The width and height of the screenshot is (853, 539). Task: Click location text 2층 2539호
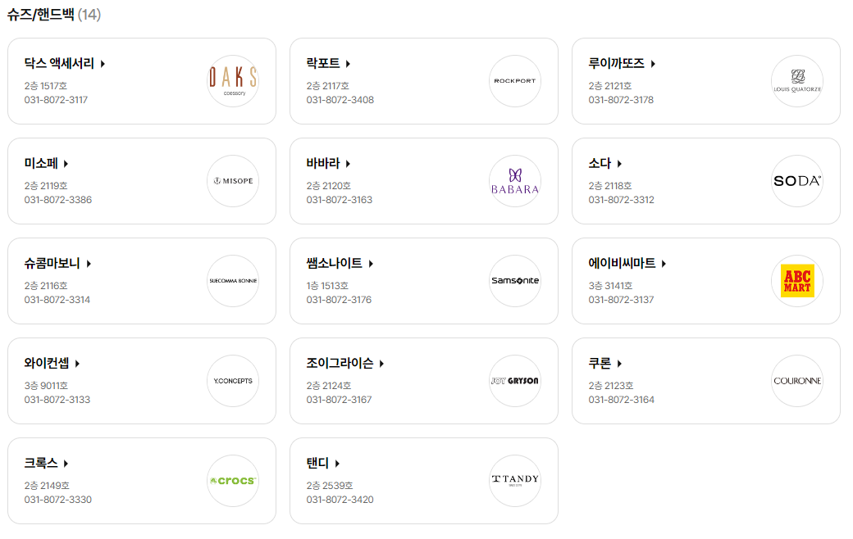tap(330, 486)
